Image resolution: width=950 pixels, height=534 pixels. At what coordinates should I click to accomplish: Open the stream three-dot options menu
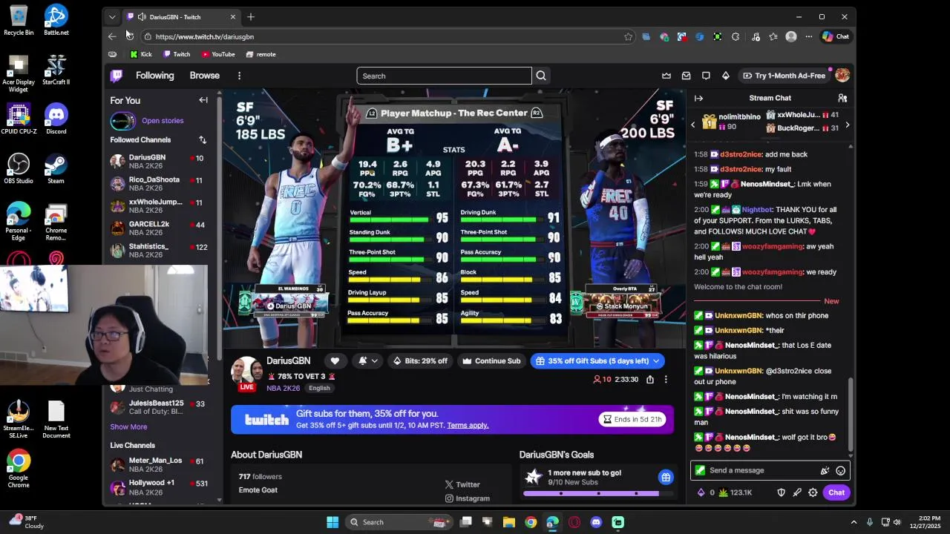coord(666,379)
